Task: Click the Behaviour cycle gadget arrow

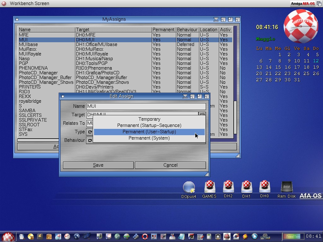Action: pos(90,140)
